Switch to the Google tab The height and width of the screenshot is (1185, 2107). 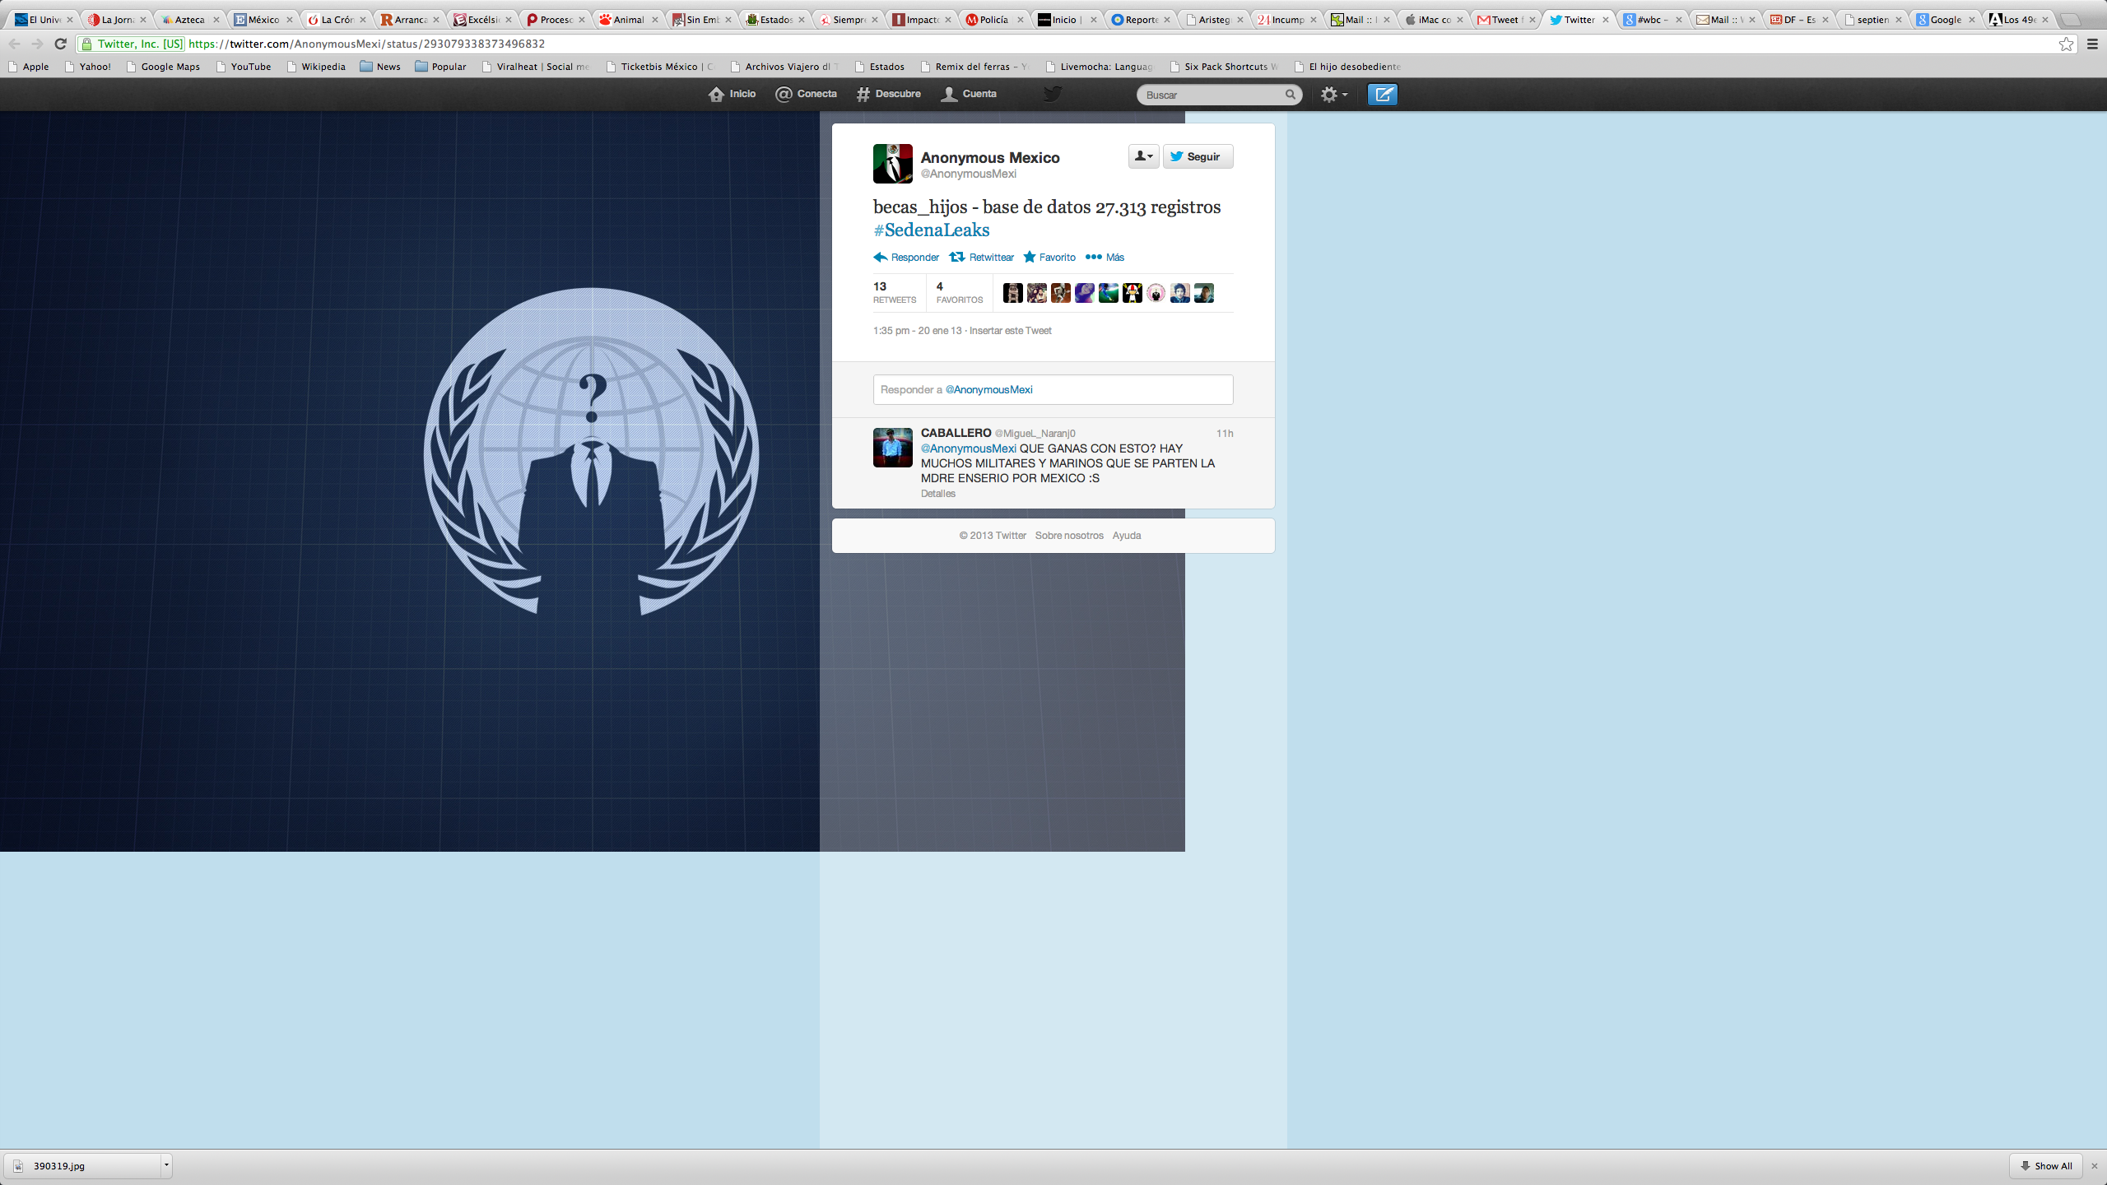click(x=1945, y=20)
